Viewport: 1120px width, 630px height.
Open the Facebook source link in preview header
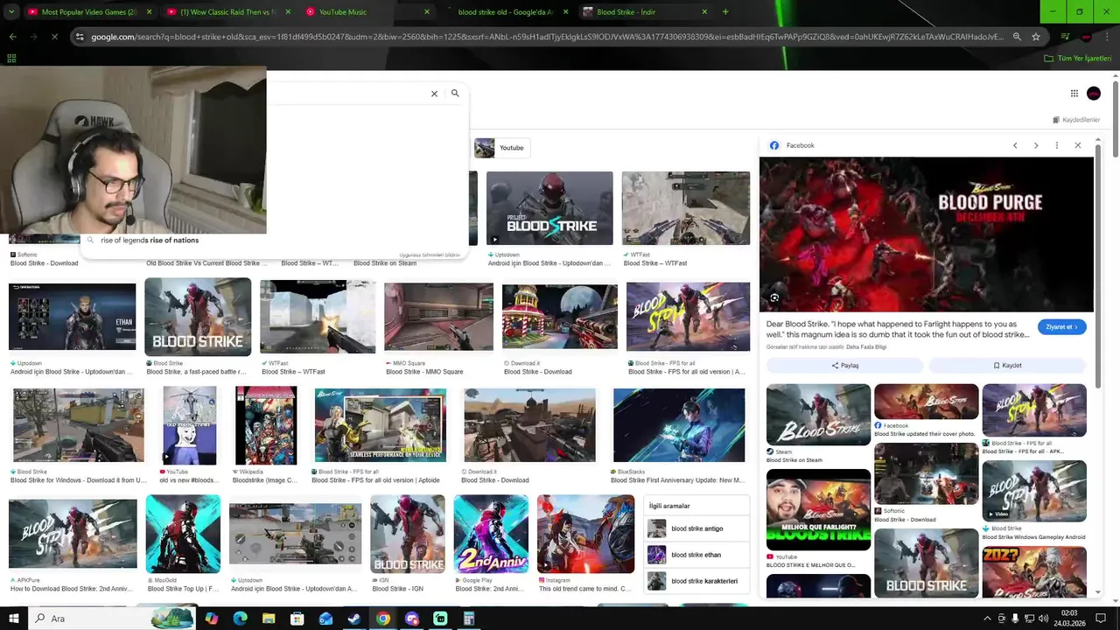pyautogui.click(x=793, y=145)
